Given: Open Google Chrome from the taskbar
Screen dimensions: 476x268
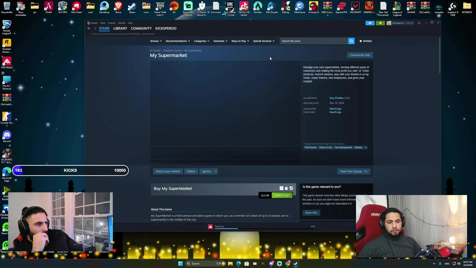Looking at the screenshot, I should tap(288, 264).
